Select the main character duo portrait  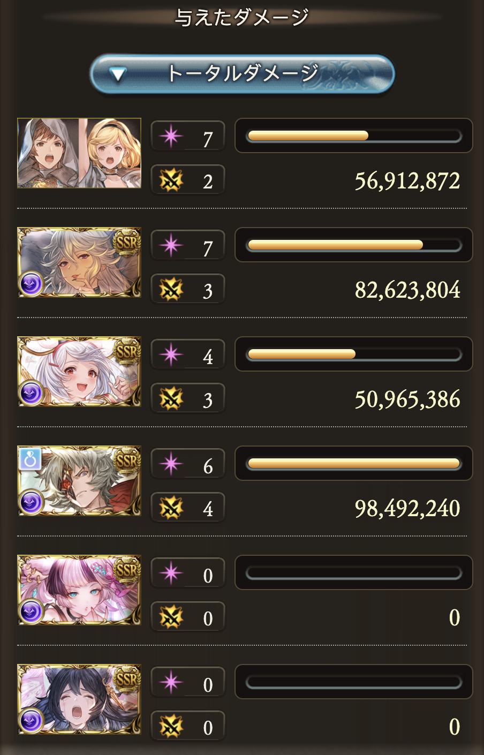click(x=79, y=153)
